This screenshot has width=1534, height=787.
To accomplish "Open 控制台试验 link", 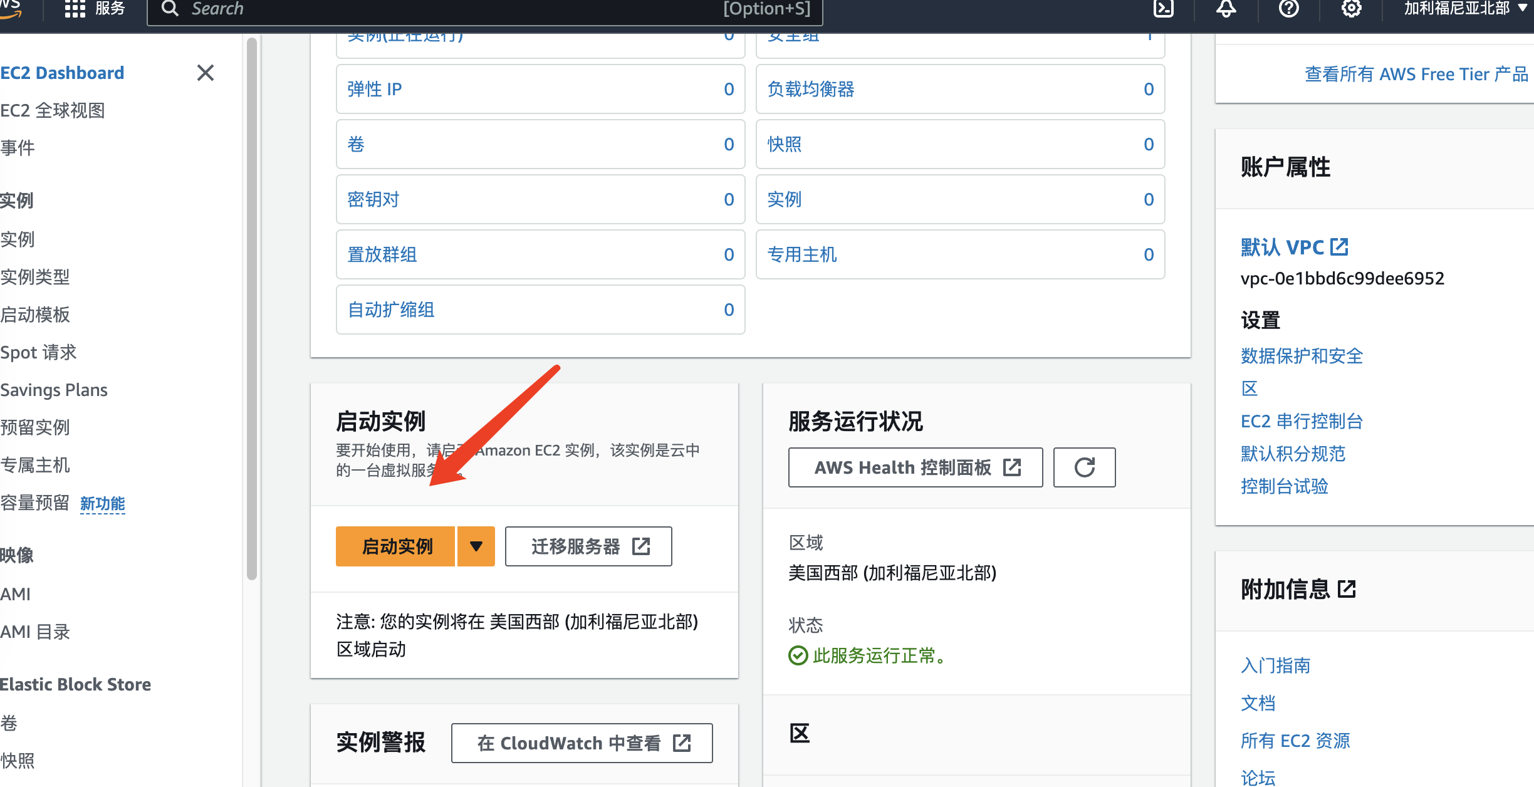I will 1284,486.
